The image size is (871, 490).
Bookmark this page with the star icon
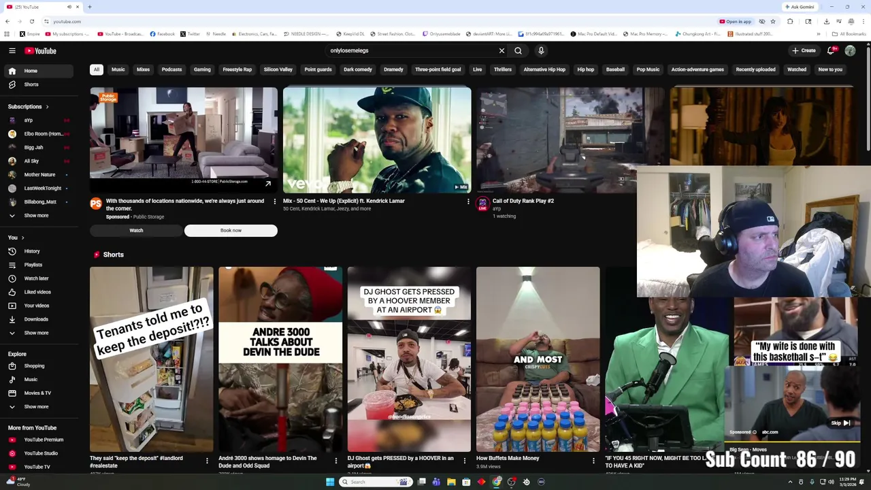[773, 21]
